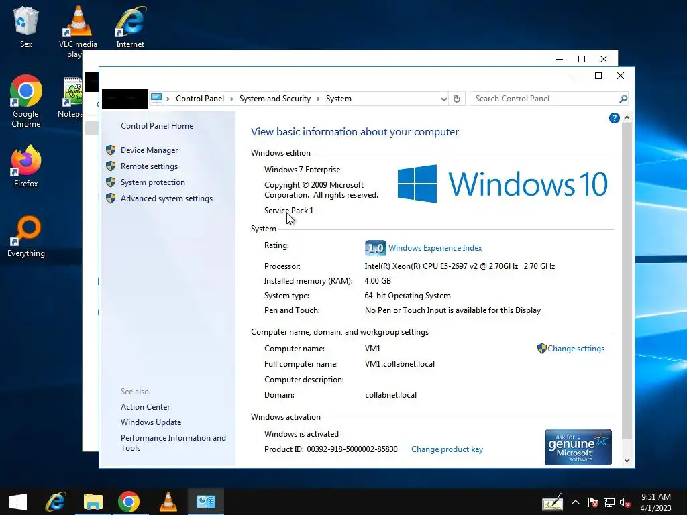Maximize the background window behind System
The image size is (687, 515).
tap(582, 59)
